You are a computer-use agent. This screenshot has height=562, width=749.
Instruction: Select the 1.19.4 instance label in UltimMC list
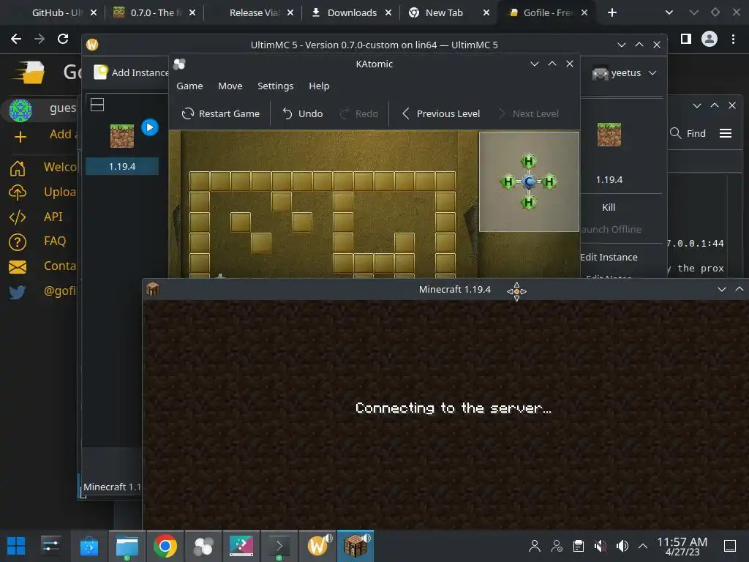pos(122,166)
